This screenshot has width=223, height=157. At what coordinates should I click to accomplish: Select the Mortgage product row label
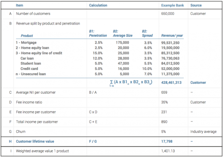point(26,43)
